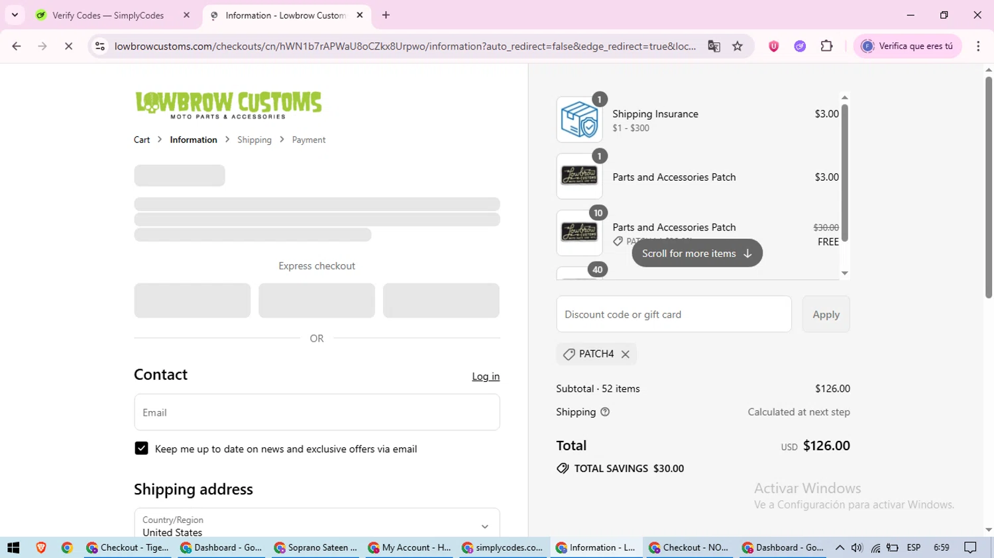Image resolution: width=994 pixels, height=558 pixels.
Task: Click inside the Discount code or gift card field
Action: (x=674, y=314)
